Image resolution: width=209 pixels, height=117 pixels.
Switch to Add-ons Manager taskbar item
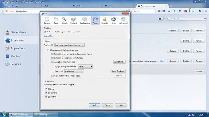(x=21, y=115)
